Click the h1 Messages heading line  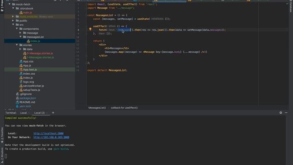(117, 48)
